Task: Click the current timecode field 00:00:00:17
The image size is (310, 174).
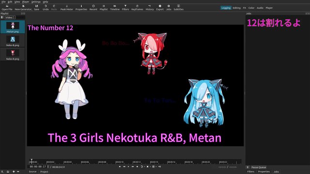Action: pos(38,167)
